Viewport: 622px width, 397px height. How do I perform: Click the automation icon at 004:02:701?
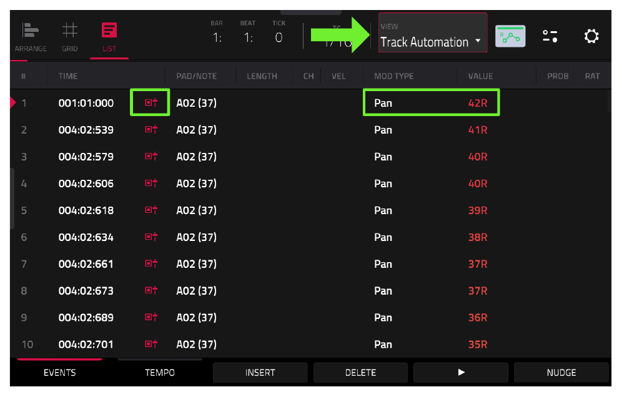pos(151,344)
